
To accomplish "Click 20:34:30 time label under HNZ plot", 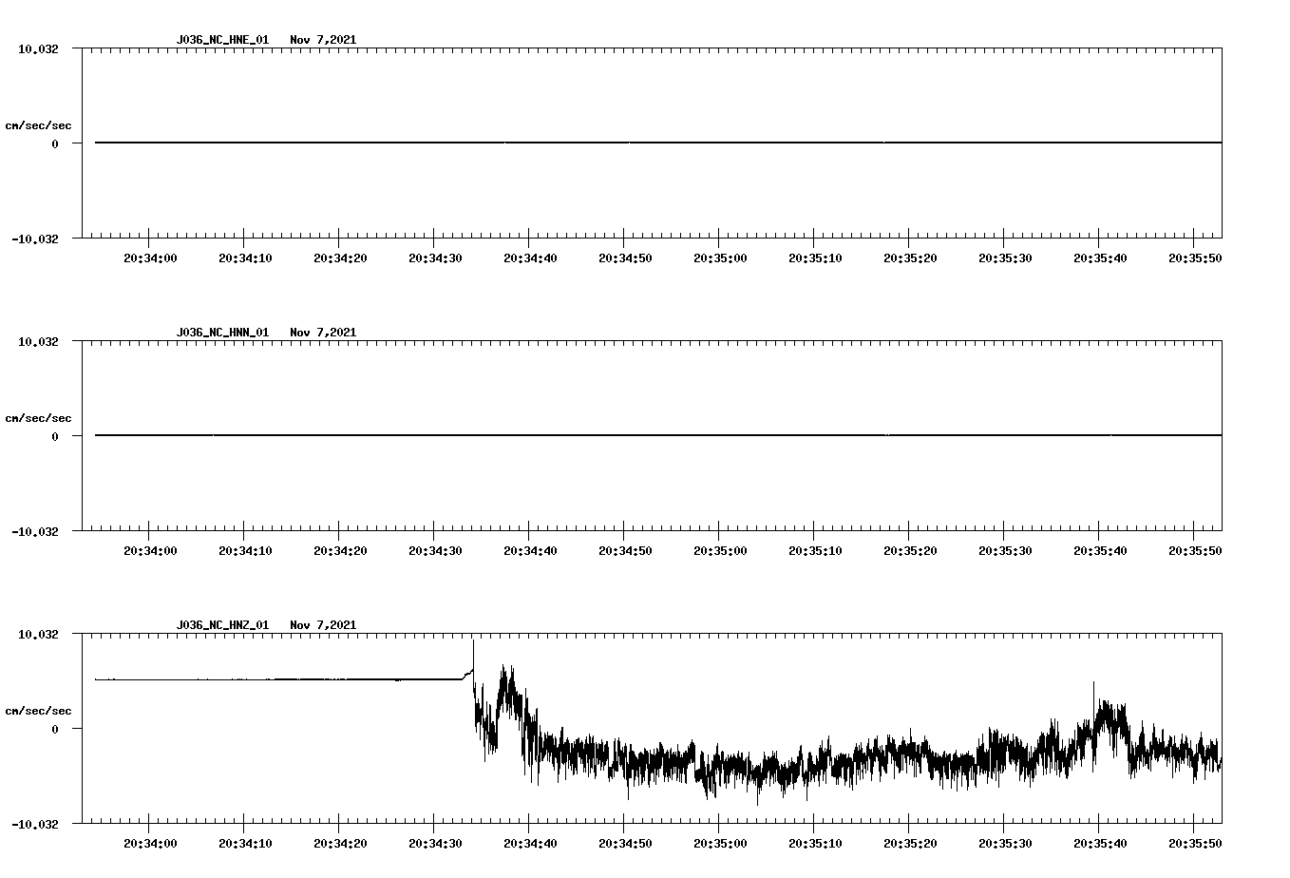I will (x=435, y=844).
